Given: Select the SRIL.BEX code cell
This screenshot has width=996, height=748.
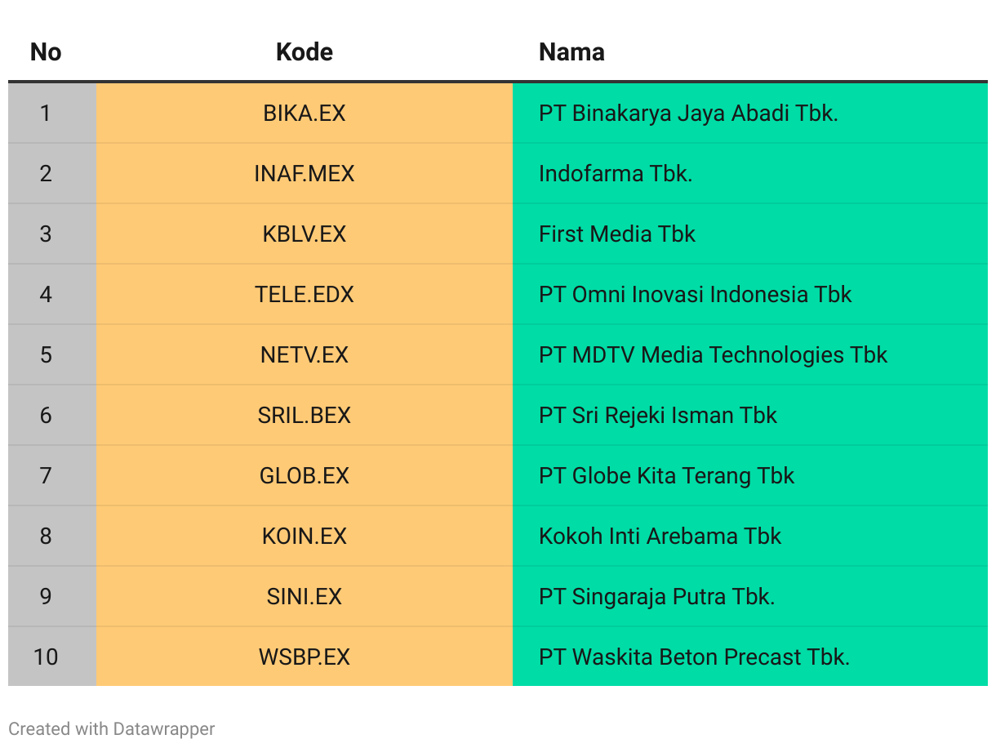Looking at the screenshot, I should pos(305,415).
